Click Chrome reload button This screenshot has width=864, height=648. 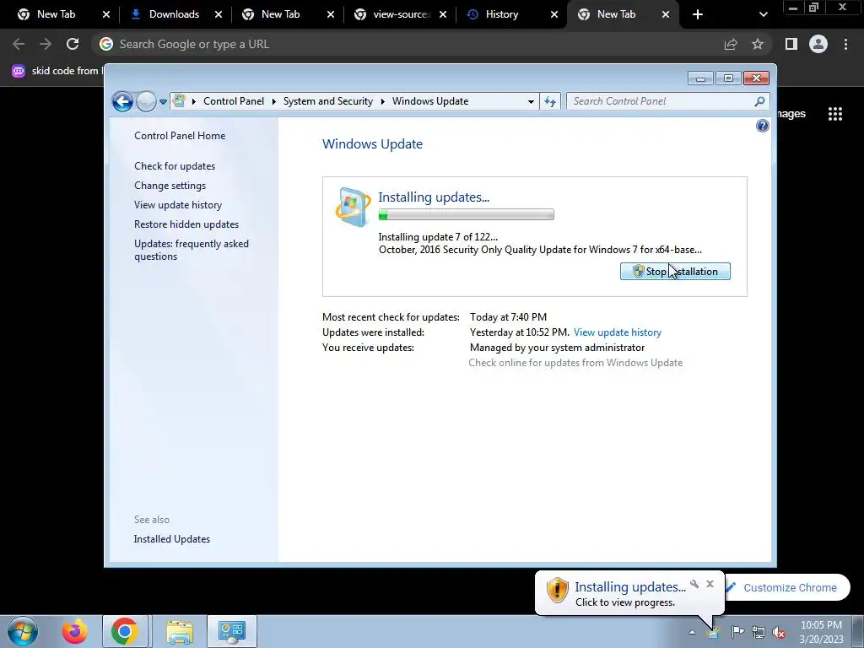(x=73, y=44)
